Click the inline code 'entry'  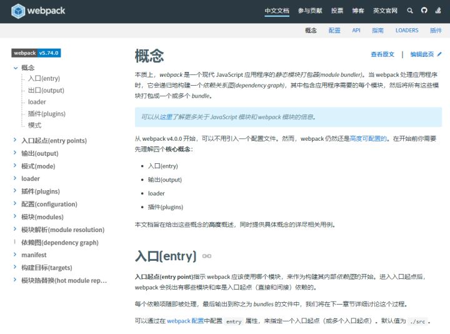pyautogui.click(x=234, y=321)
